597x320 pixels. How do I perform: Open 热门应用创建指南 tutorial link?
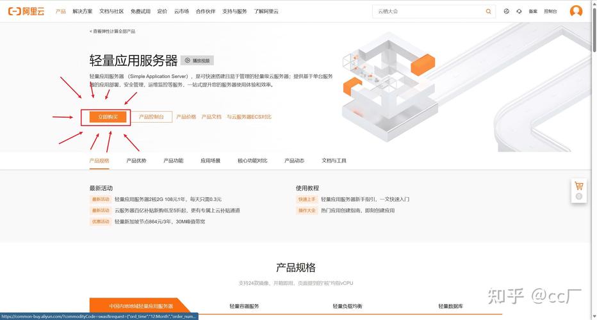coord(357,210)
